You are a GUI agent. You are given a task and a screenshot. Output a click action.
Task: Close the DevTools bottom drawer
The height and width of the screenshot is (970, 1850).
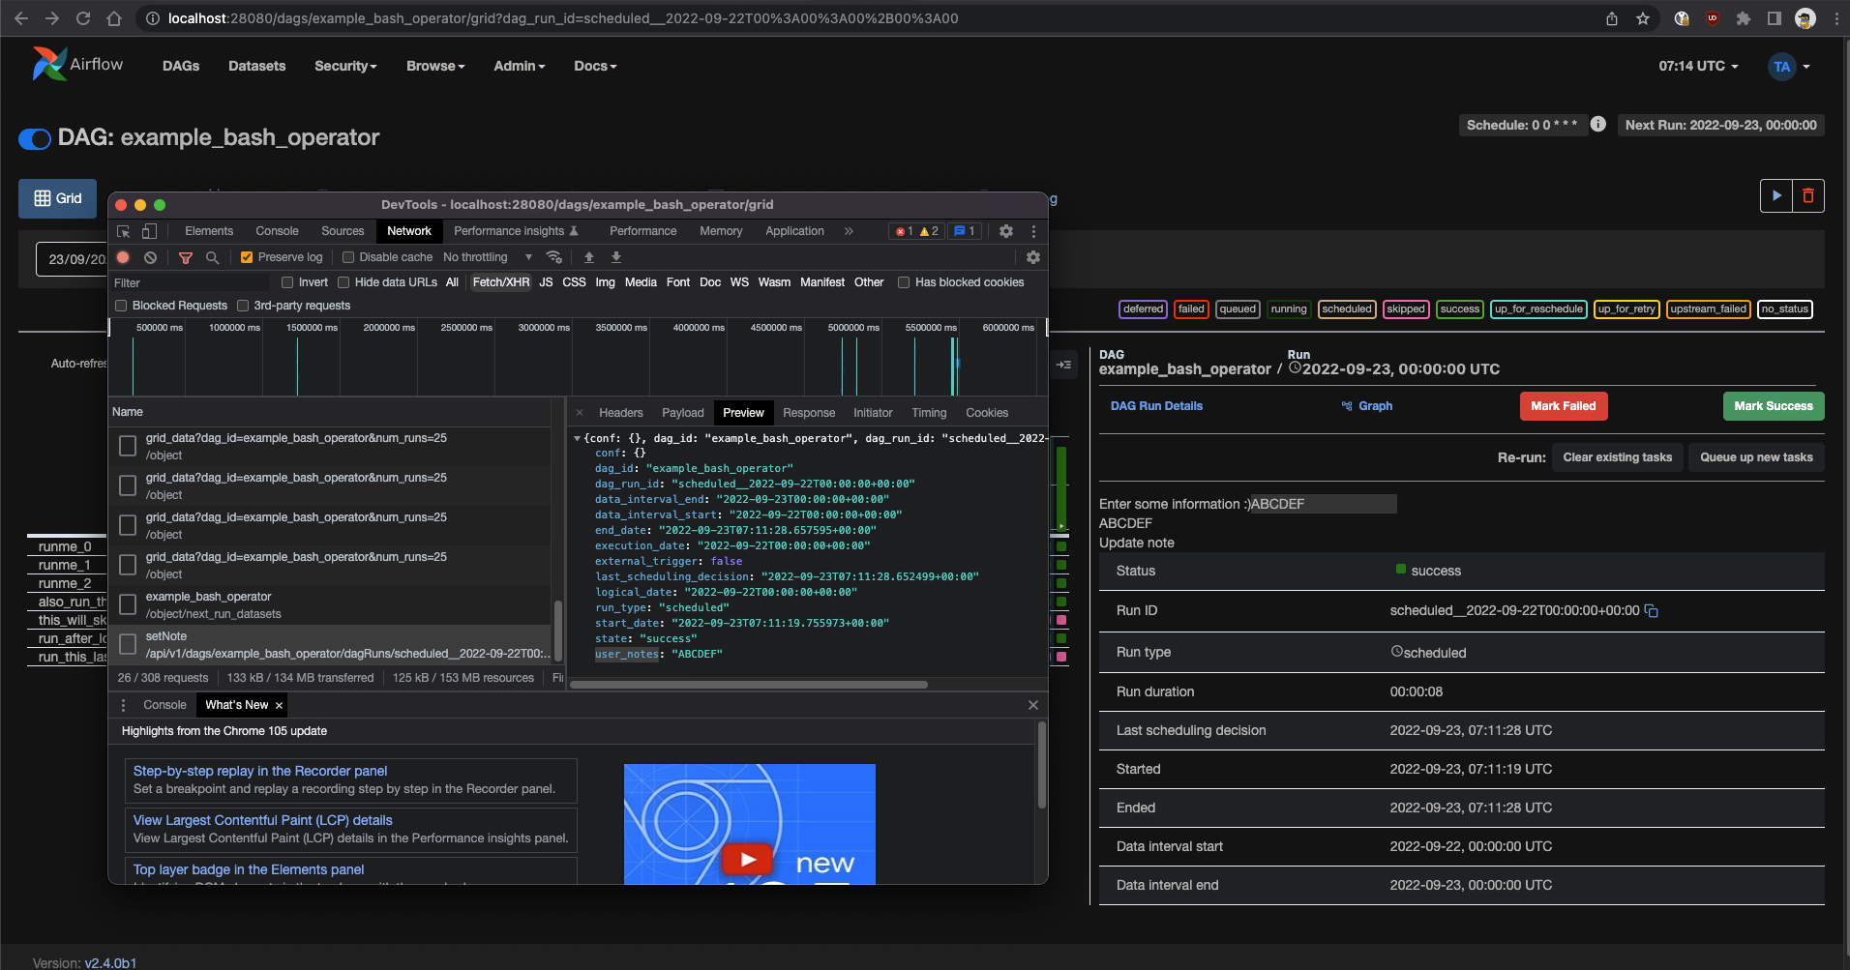(x=1032, y=705)
